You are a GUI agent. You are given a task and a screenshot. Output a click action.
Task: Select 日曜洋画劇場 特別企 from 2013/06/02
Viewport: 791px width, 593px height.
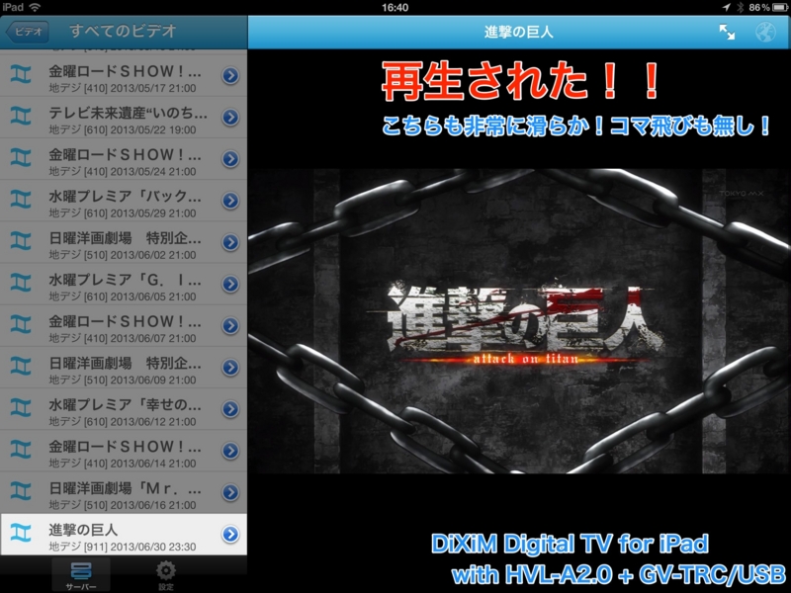[124, 242]
